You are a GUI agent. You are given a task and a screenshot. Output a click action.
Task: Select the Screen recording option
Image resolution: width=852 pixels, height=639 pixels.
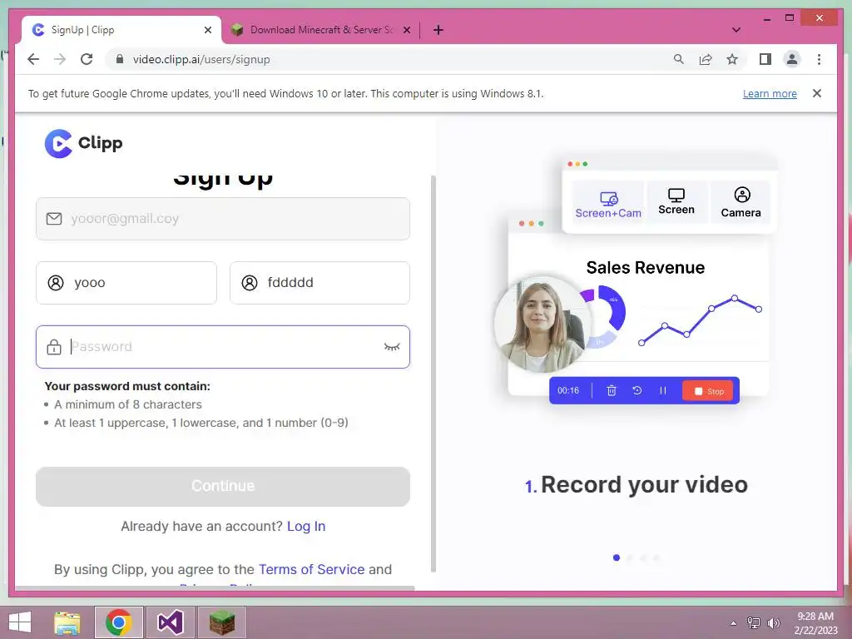676,202
